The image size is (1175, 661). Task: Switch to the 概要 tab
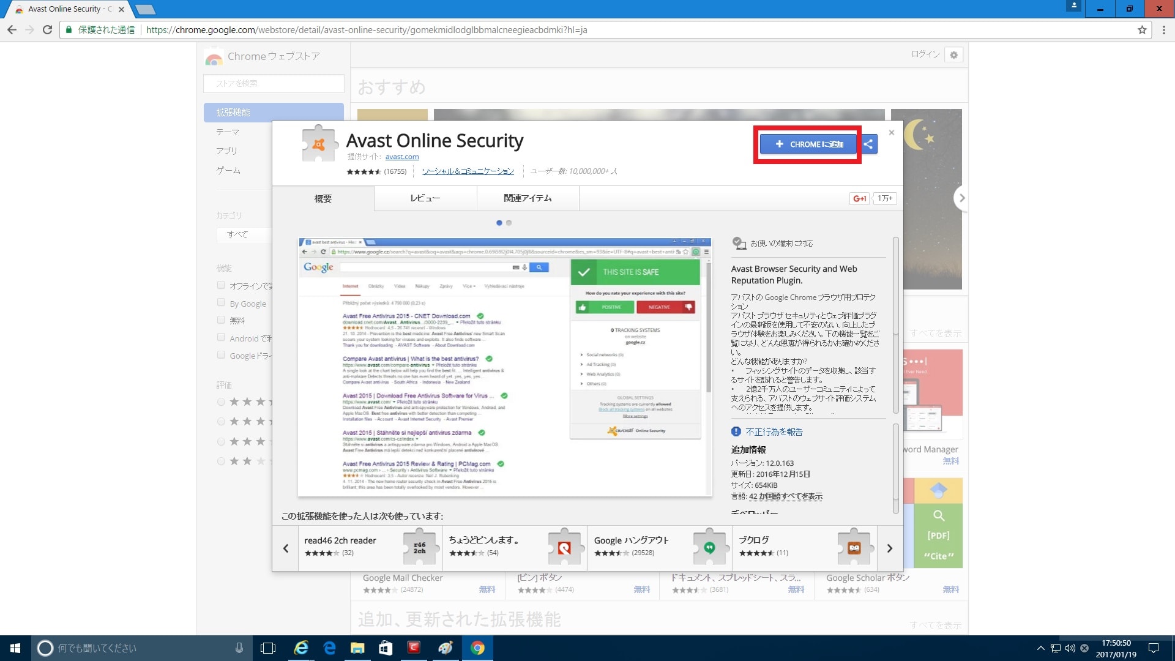click(323, 198)
